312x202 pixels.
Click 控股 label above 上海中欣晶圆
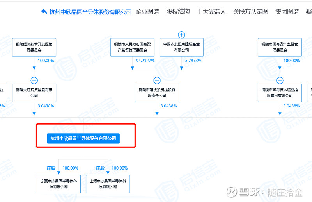click(100, 168)
